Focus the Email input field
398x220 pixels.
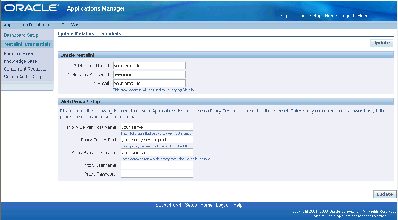[x=149, y=83]
